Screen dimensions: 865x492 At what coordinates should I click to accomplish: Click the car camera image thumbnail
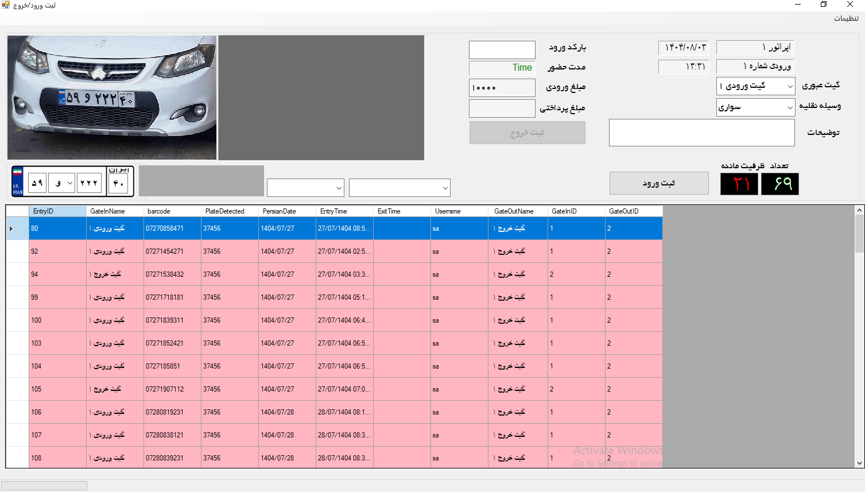(112, 98)
